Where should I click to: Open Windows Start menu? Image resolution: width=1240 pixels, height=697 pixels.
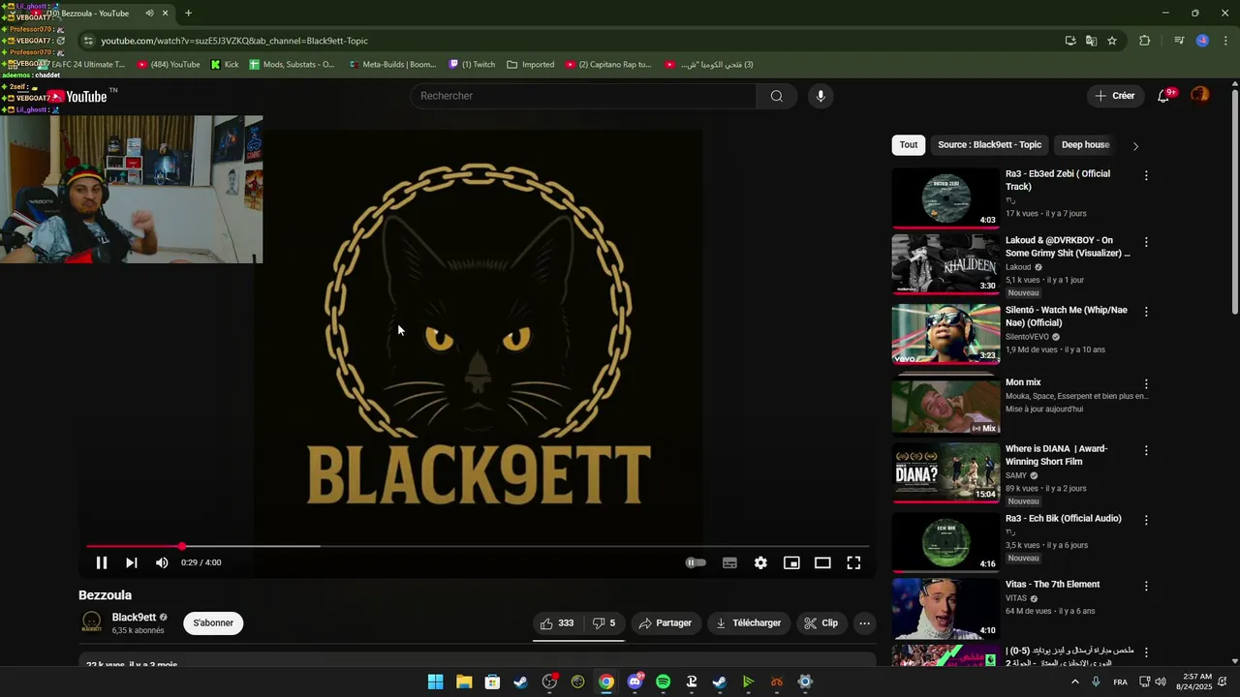click(x=436, y=682)
